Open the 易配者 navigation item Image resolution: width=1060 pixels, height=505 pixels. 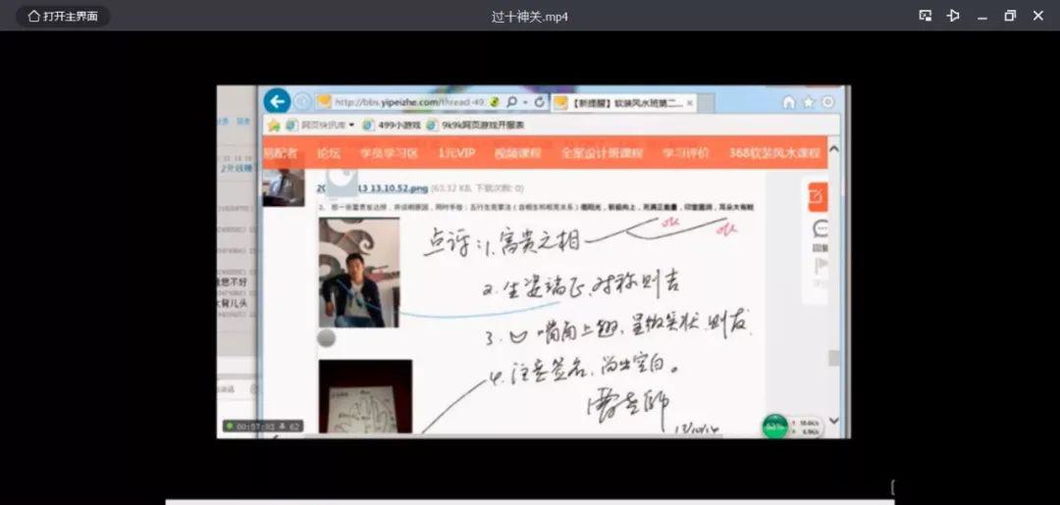pos(280,153)
